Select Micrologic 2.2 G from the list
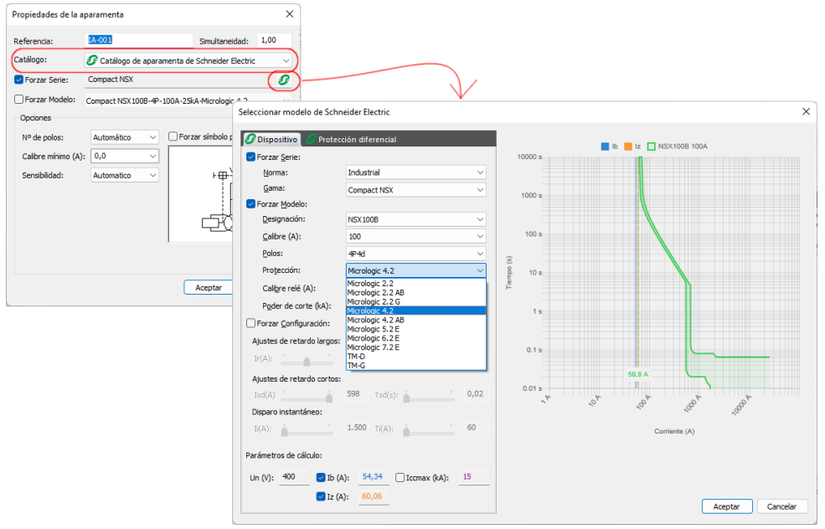 tap(415, 302)
